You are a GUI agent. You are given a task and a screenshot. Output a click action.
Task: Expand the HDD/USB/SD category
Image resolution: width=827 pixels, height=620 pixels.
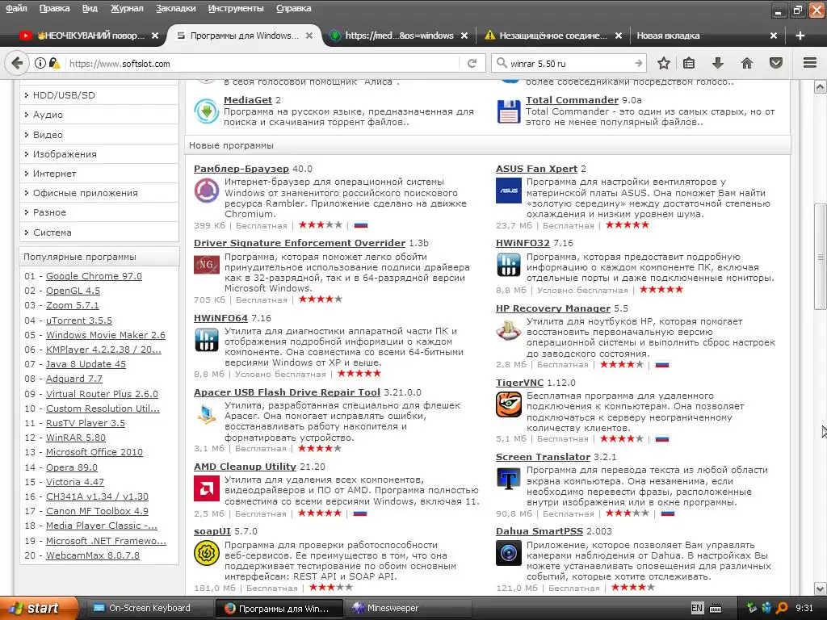click(x=99, y=95)
